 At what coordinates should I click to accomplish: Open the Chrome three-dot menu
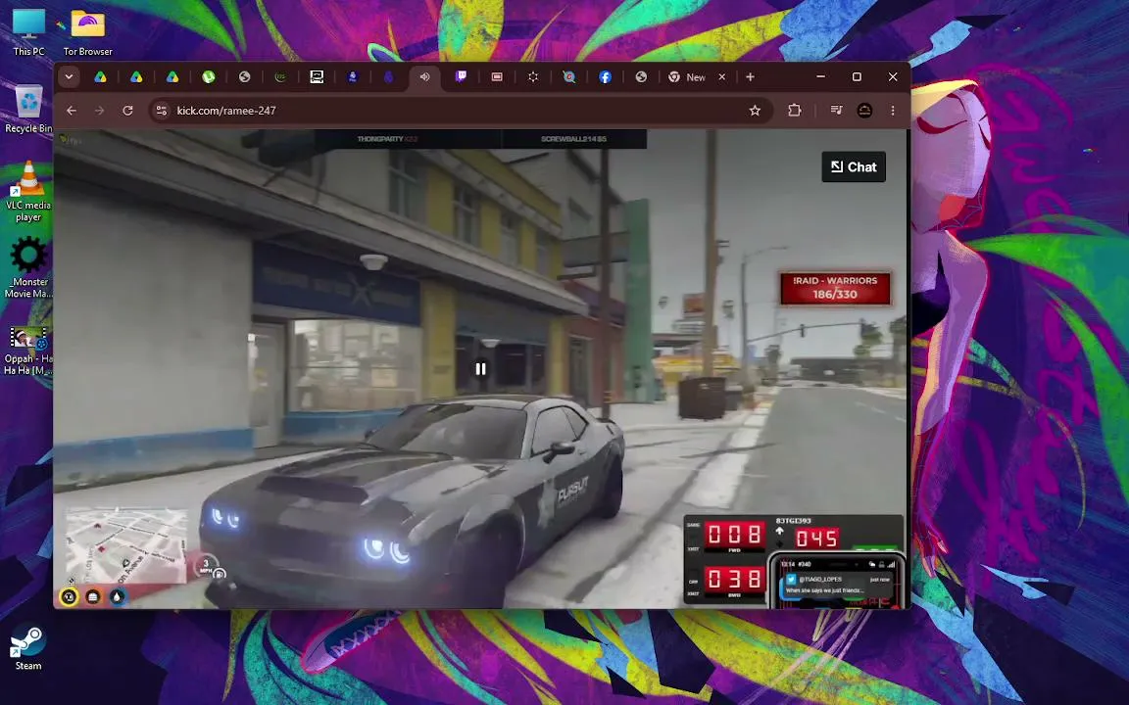coord(893,110)
